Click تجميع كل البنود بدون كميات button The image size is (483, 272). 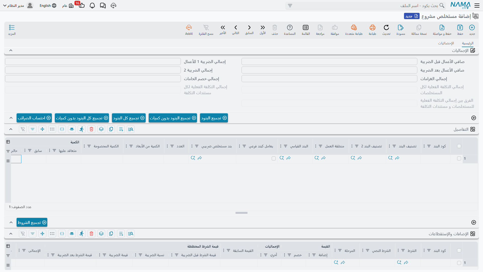click(82, 118)
